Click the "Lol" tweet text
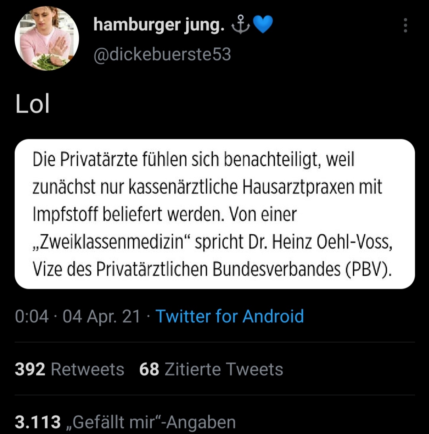 click(33, 104)
